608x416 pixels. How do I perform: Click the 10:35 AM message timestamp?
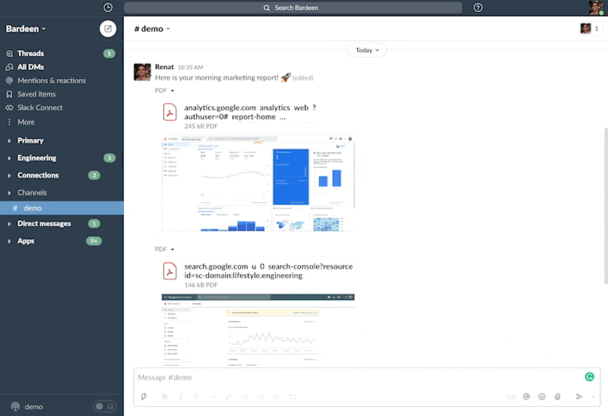(191, 68)
